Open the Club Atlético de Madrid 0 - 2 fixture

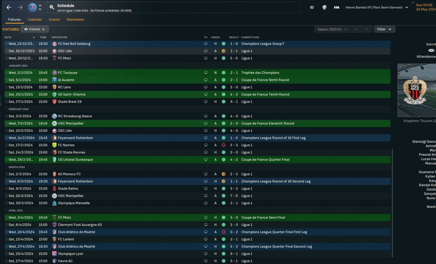pyautogui.click(x=198, y=232)
